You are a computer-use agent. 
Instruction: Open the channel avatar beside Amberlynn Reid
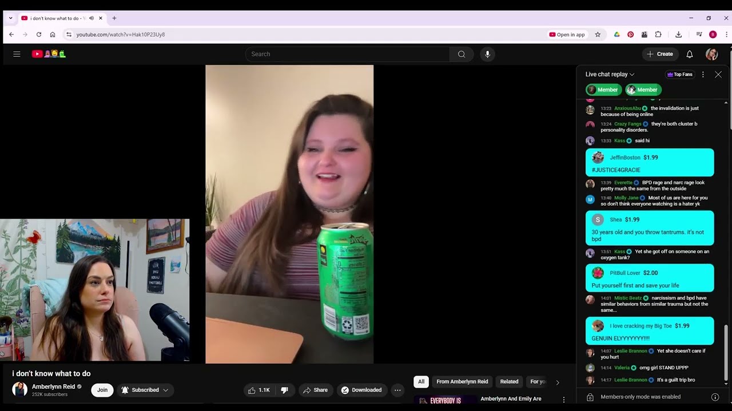pyautogui.click(x=20, y=390)
